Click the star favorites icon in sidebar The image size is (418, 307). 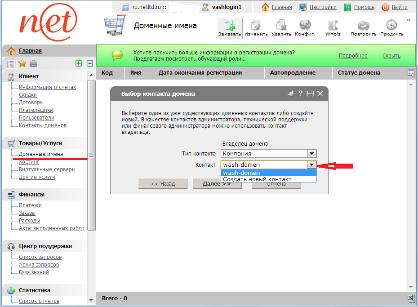pyautogui.click(x=22, y=63)
